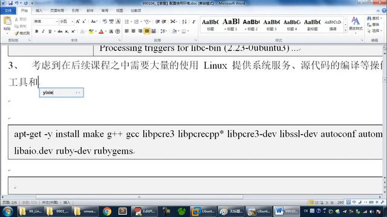The width and height of the screenshot is (387, 217).
Task: Apply subscript formatting
Action: click(67, 31)
